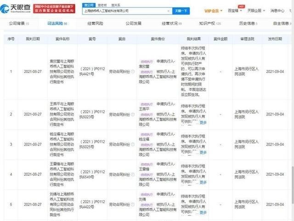
Task: Click the page's vertical scrollbar thumb
Action: pos(293,185)
